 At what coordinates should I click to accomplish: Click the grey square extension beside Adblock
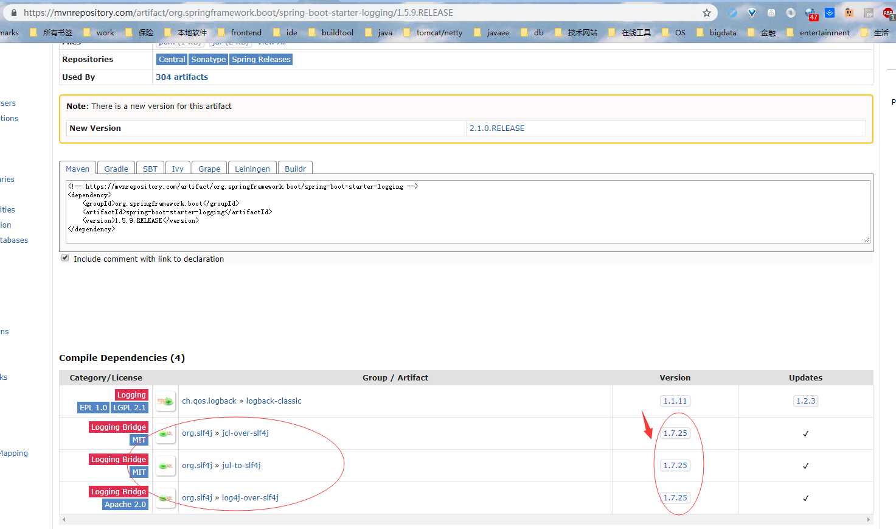[x=869, y=13]
